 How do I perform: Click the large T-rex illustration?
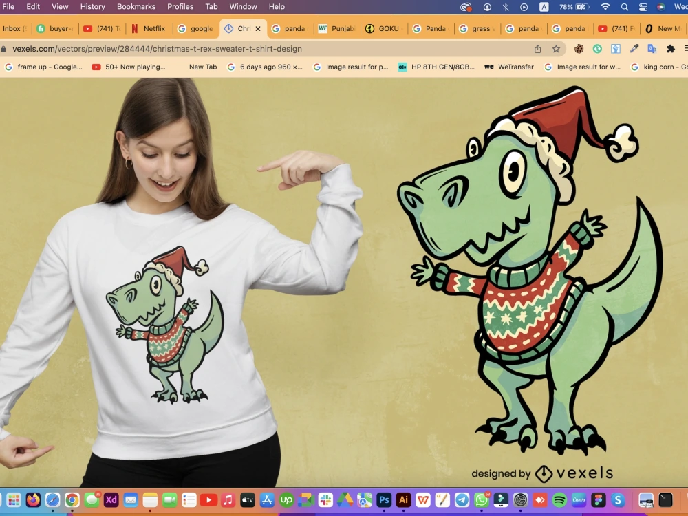pyautogui.click(x=530, y=270)
